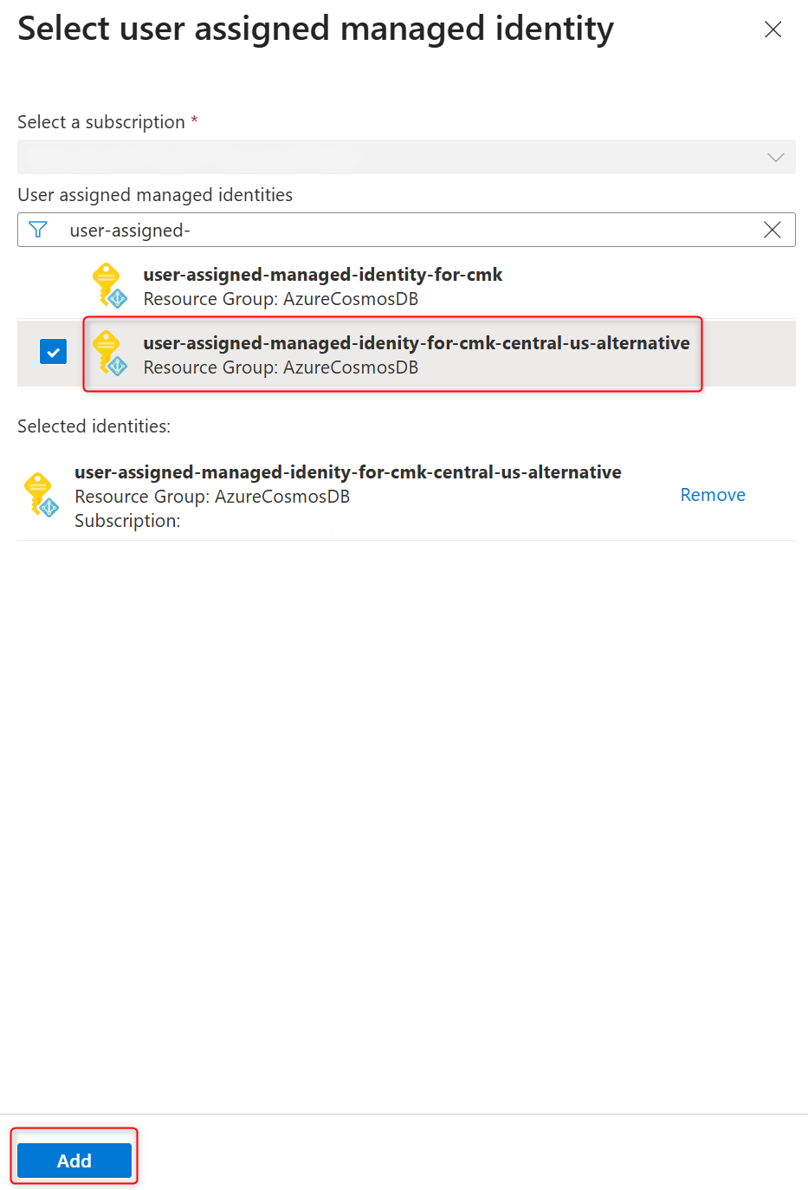Click the filter funnel icon
Image resolution: width=808 pixels, height=1190 pixels.
pos(38,230)
